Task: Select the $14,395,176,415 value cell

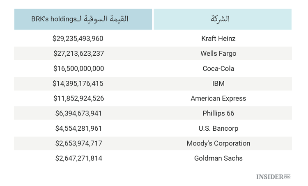Action: 78,84
